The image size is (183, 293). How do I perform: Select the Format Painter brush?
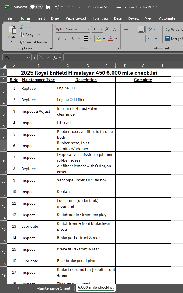[x=22, y=42]
